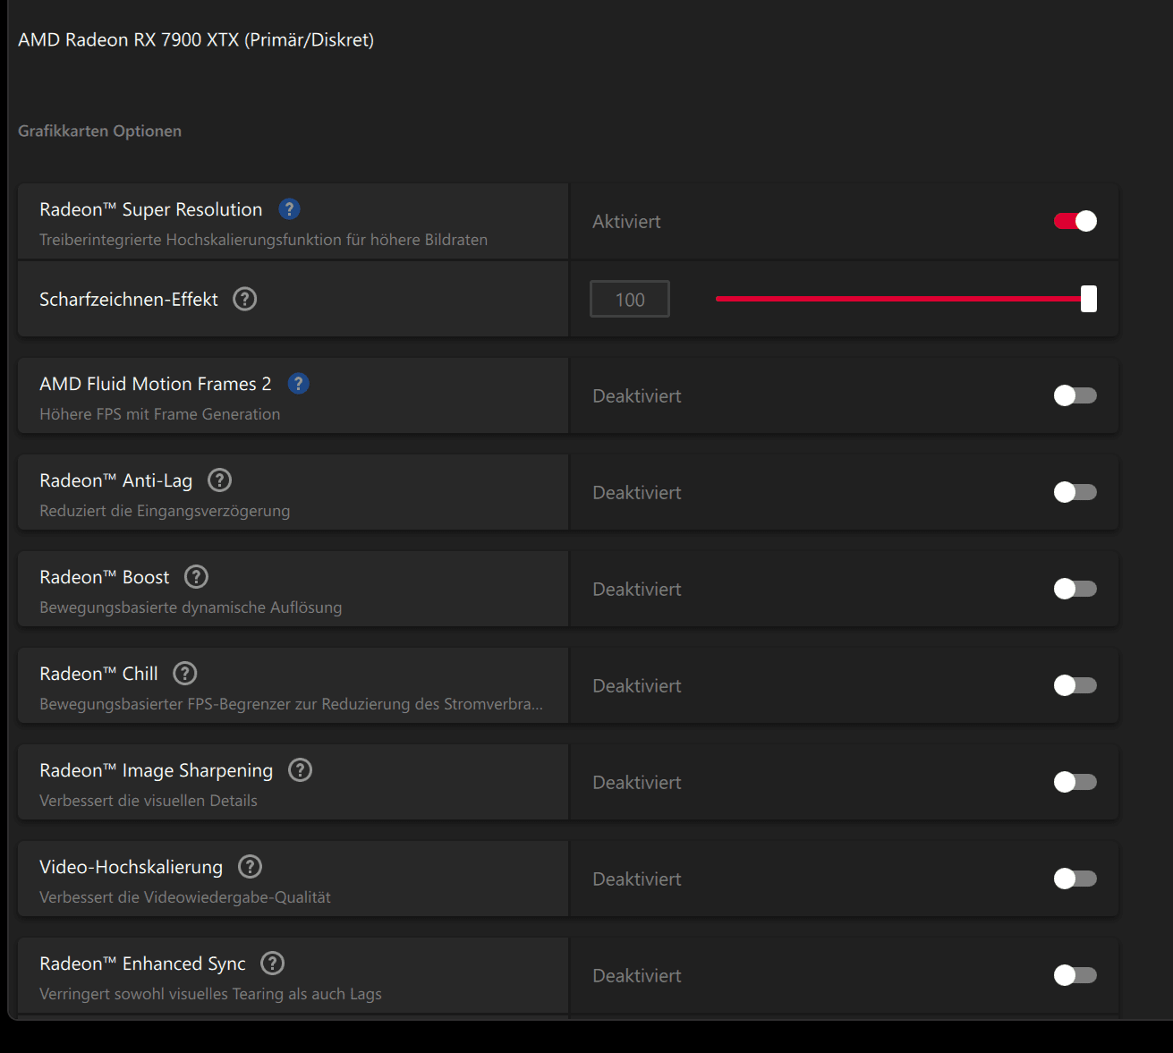Click 'Verringert sowohl visuelles Tearing' description
The width and height of the screenshot is (1173, 1053).
click(x=211, y=994)
